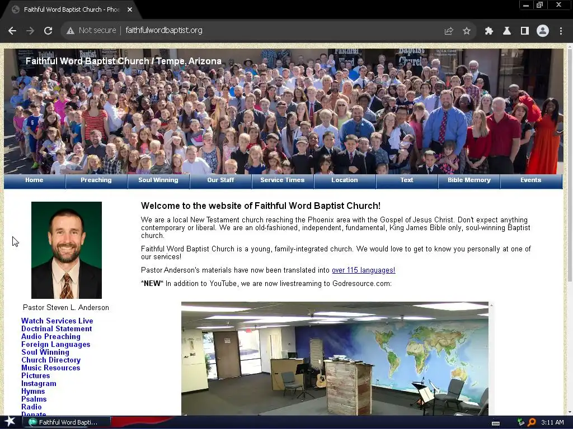Click Pastor Steven L. Anderson's portrait photo

pyautogui.click(x=67, y=250)
